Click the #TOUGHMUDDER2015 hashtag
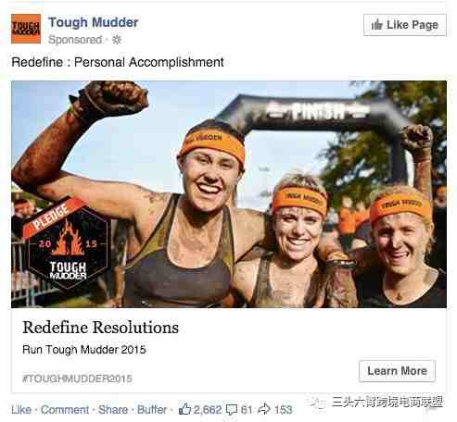Image resolution: width=457 pixels, height=422 pixels. coord(77,379)
